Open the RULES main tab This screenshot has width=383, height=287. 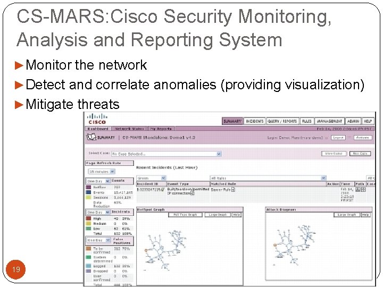[306, 121]
